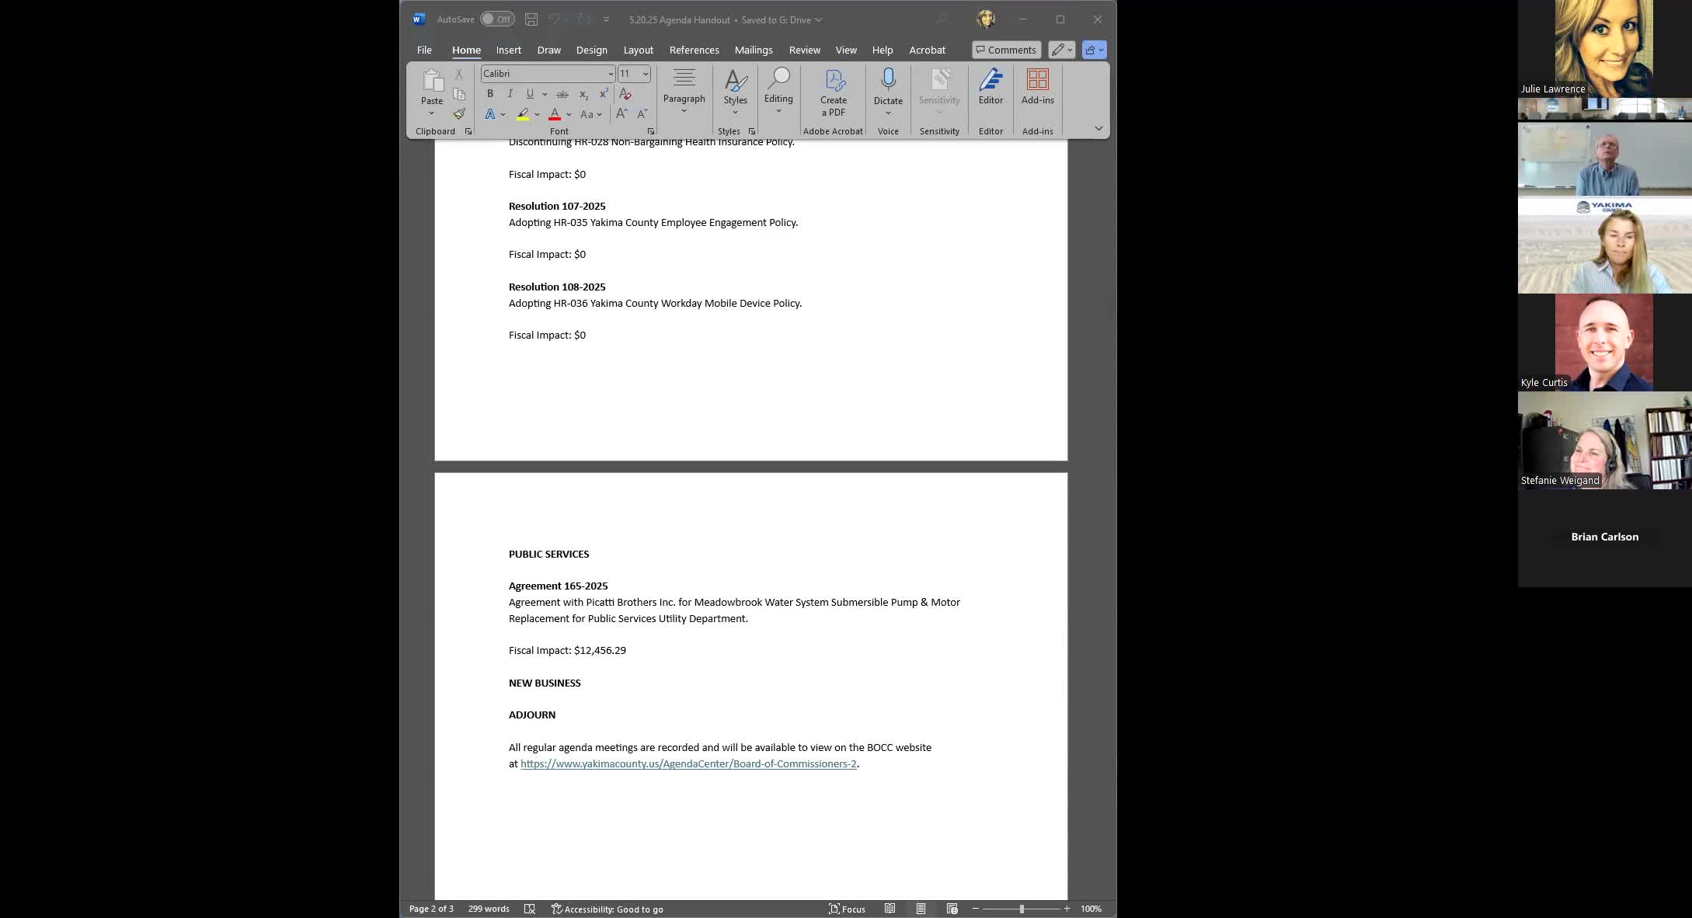Screen dimensions: 1692x918
Task: Open Add-ins grid icon
Action: 1037,80
